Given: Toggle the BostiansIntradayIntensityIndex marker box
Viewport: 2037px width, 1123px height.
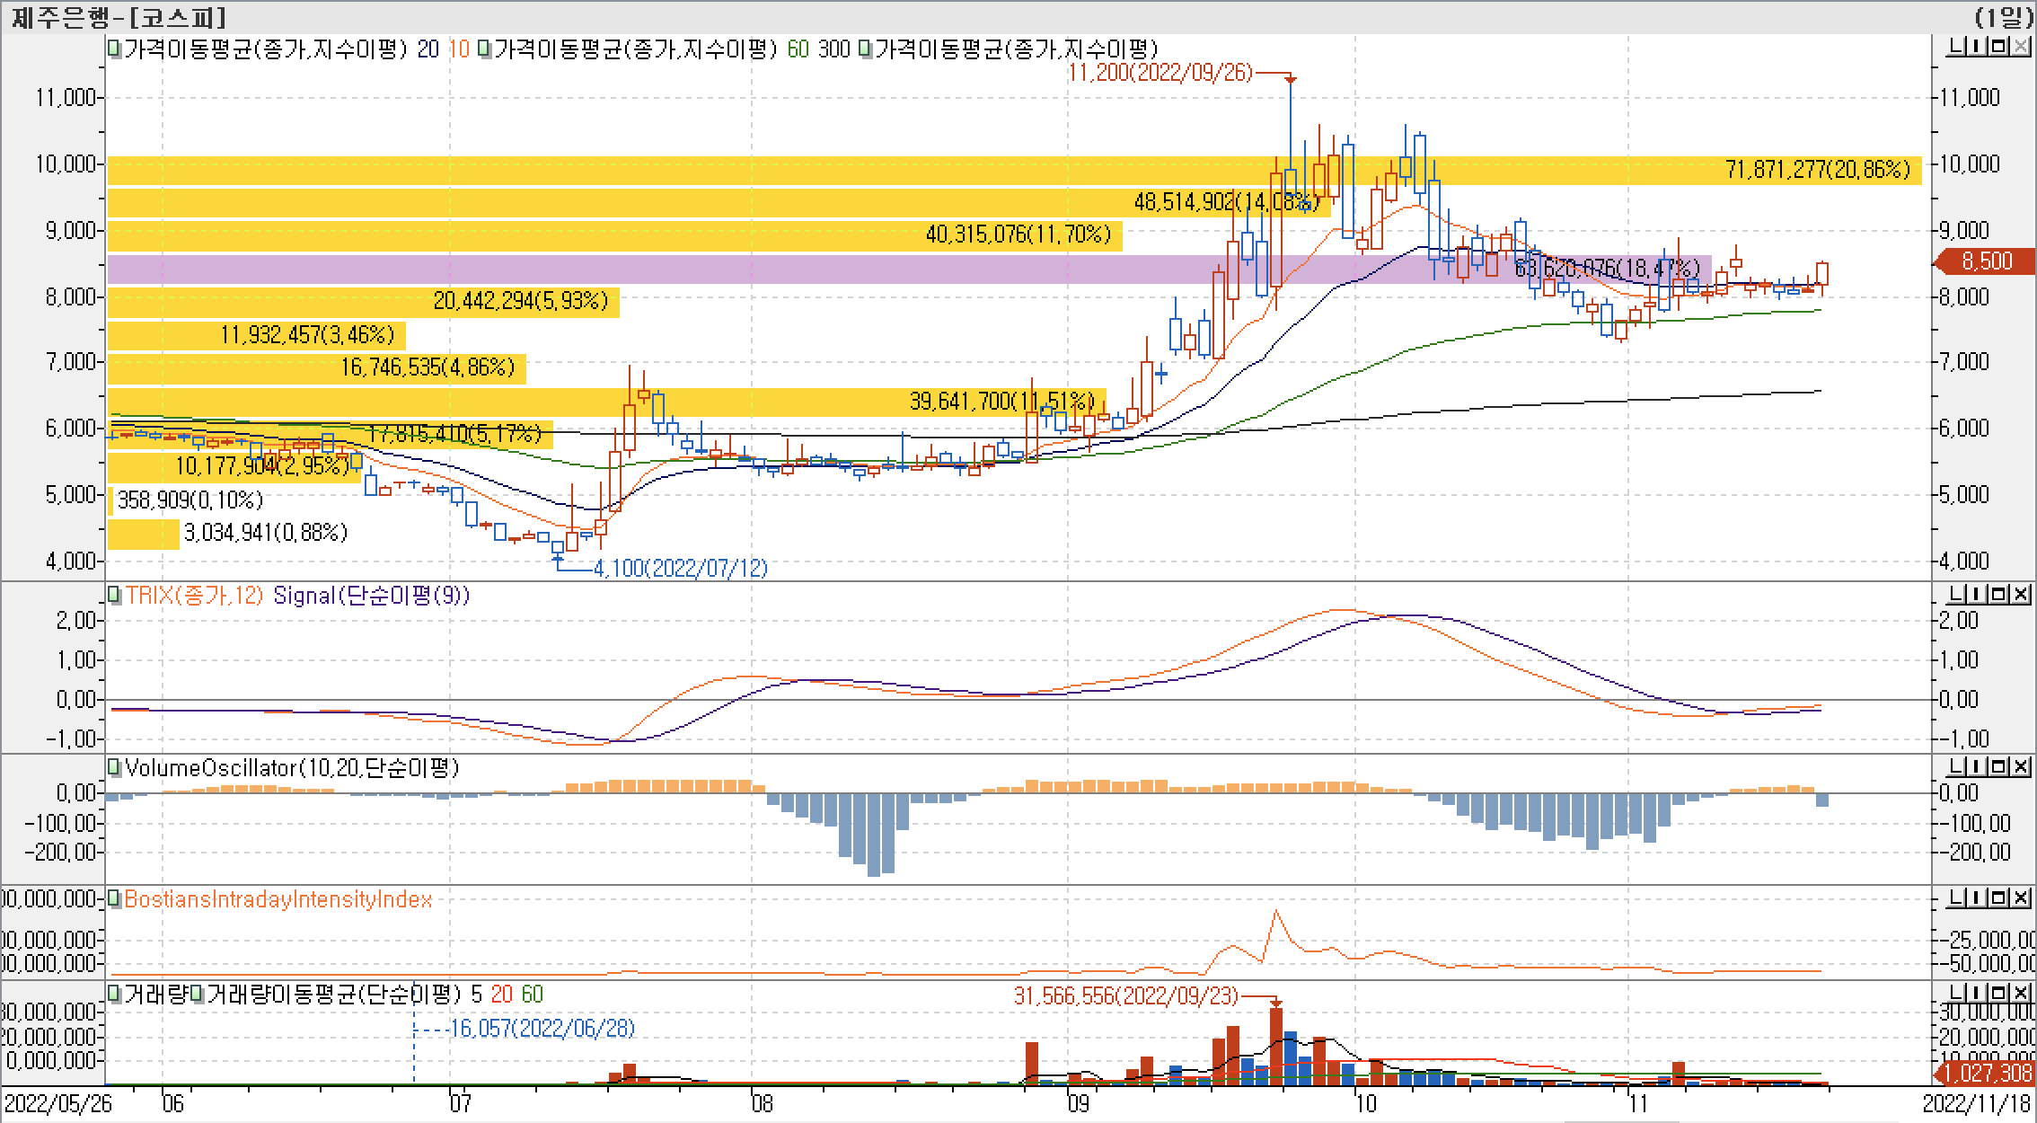Looking at the screenshot, I should [x=114, y=898].
